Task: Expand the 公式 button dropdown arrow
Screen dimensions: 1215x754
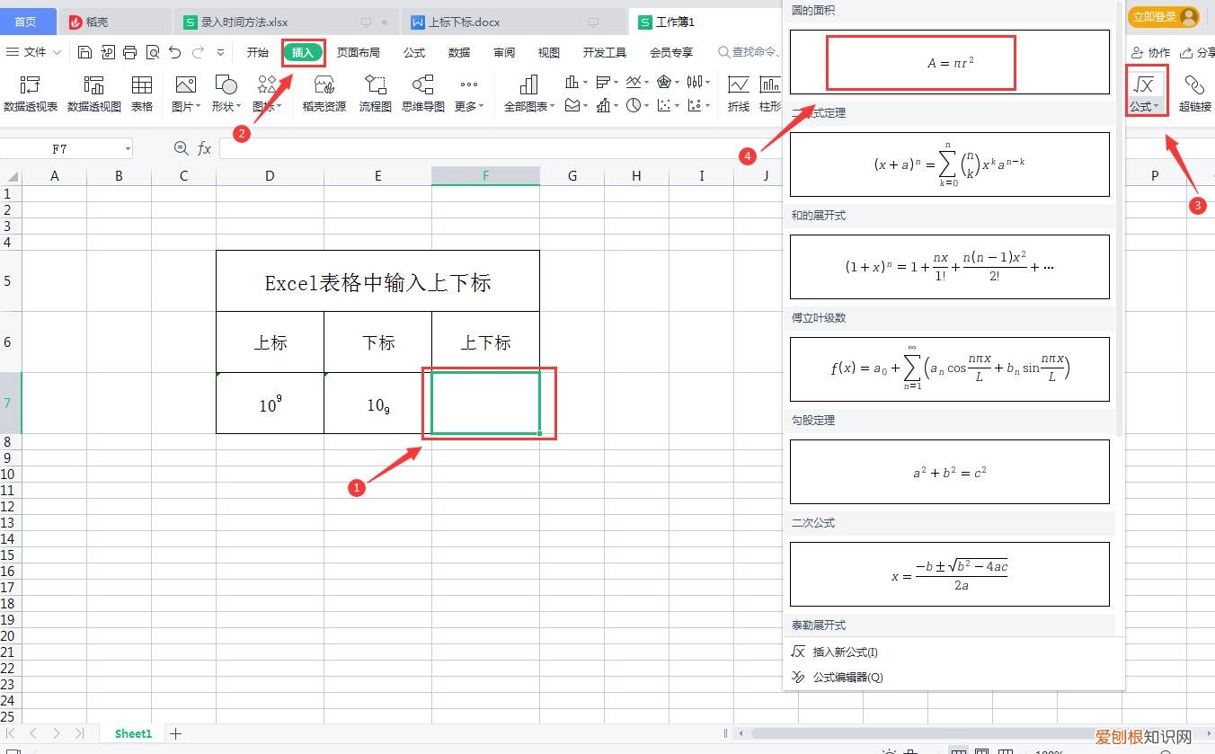Action: (1158, 105)
